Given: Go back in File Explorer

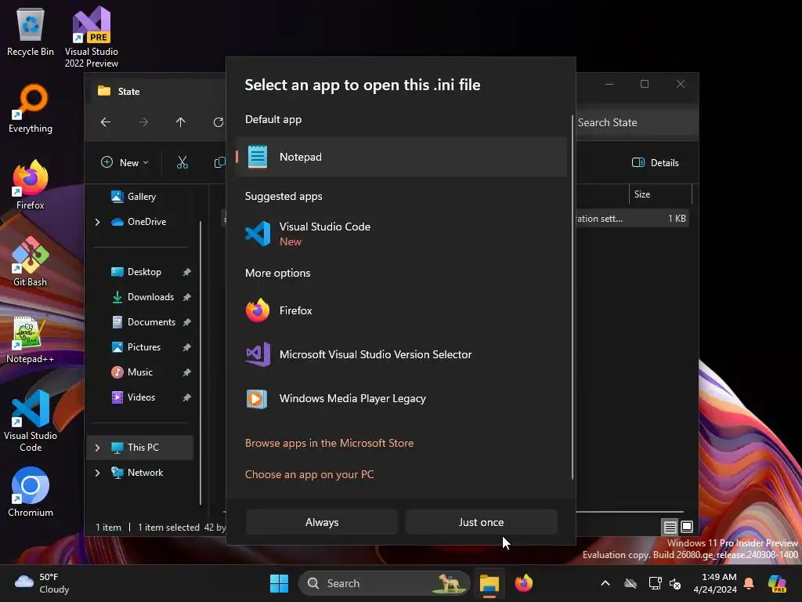Looking at the screenshot, I should click(106, 122).
